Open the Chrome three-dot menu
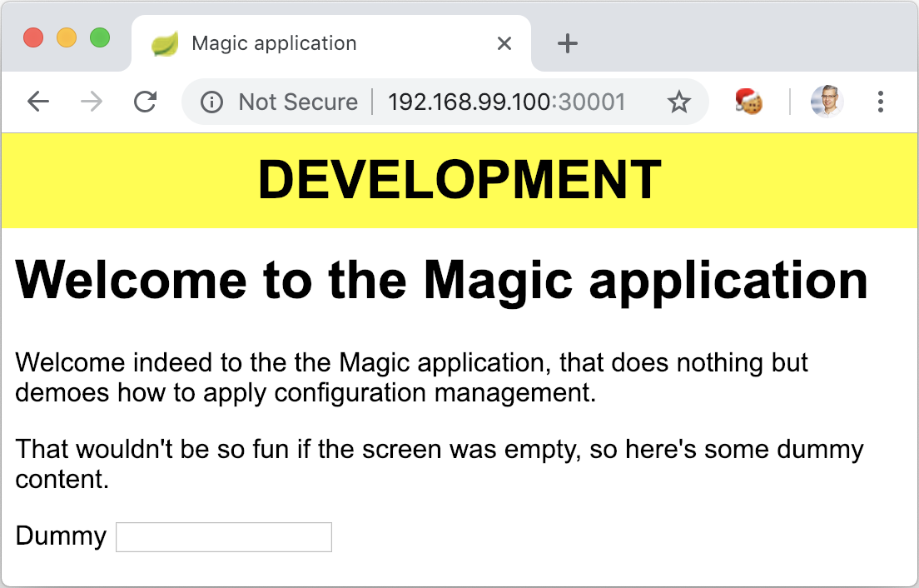 (x=880, y=102)
